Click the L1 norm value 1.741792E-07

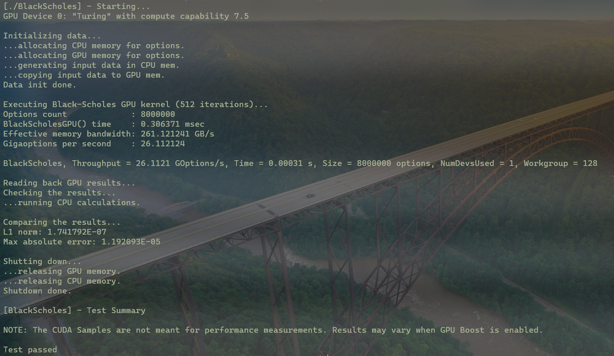[77, 232]
